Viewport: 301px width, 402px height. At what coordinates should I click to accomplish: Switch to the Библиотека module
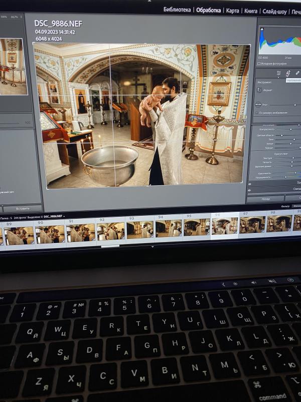coord(177,10)
